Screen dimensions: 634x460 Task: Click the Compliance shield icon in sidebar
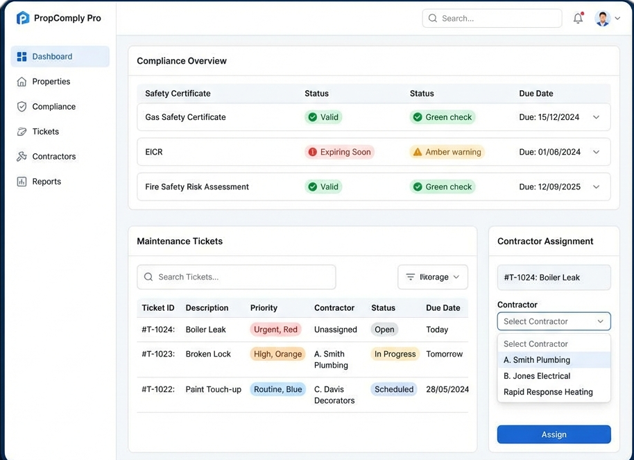click(22, 107)
